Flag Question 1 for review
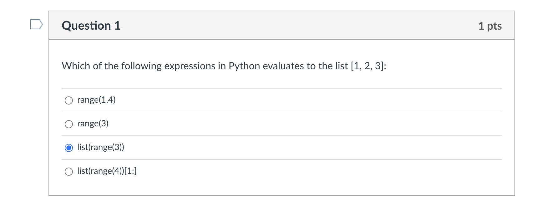The height and width of the screenshot is (210, 557). tap(36, 24)
